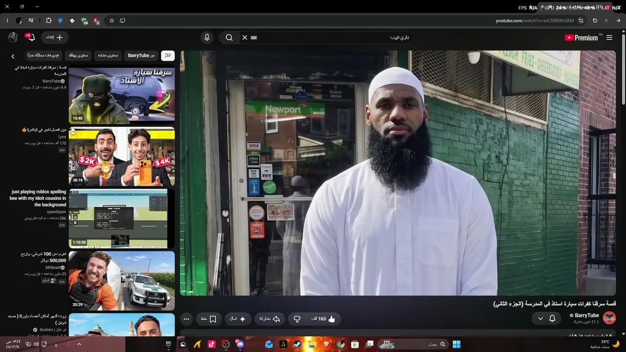
Task: Go to YouTube Premium home logo
Action: (x=581, y=38)
